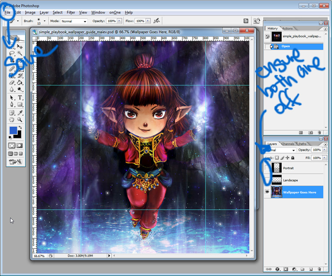Open the layer blend mode dropdown
Screen dimensions: 332x276
point(281,150)
